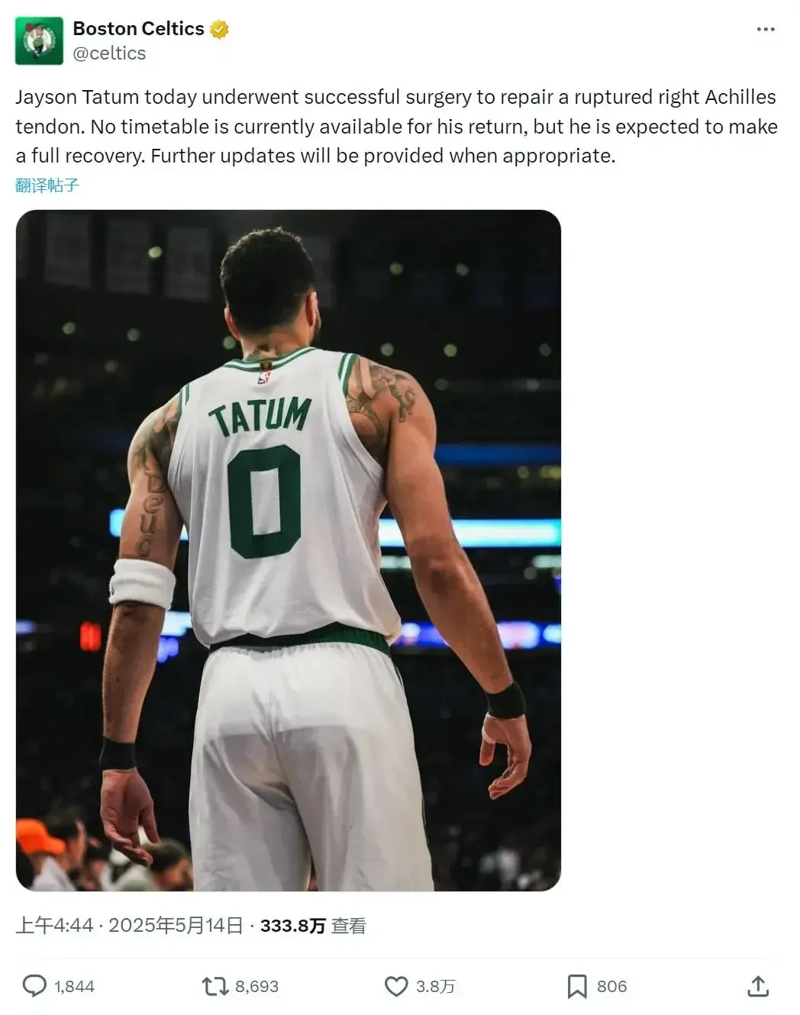Open the reply comment icon
The image size is (800, 1015).
click(x=34, y=986)
